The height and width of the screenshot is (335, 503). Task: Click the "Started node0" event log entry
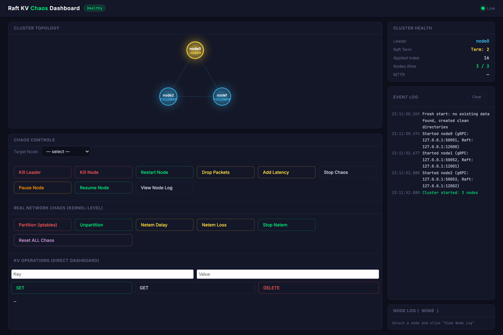(441, 140)
